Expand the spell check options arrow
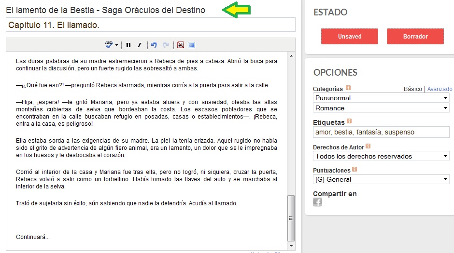Image resolution: width=454 pixels, height=253 pixels. 116,45
